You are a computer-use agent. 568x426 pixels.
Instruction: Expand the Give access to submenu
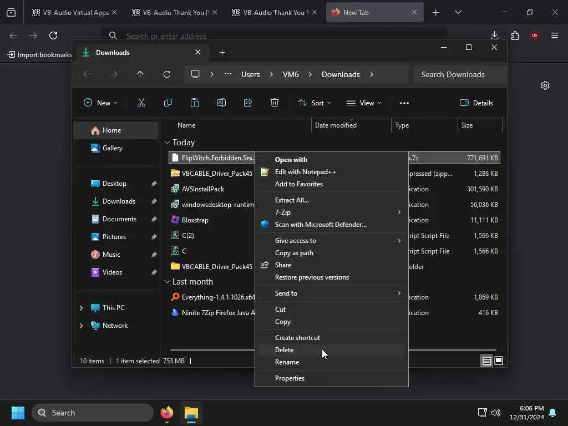(x=332, y=241)
